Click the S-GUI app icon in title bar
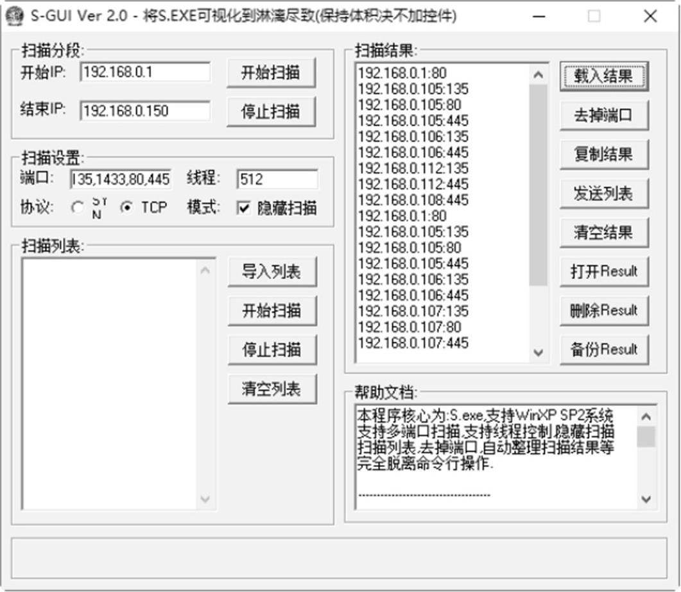 15,17
